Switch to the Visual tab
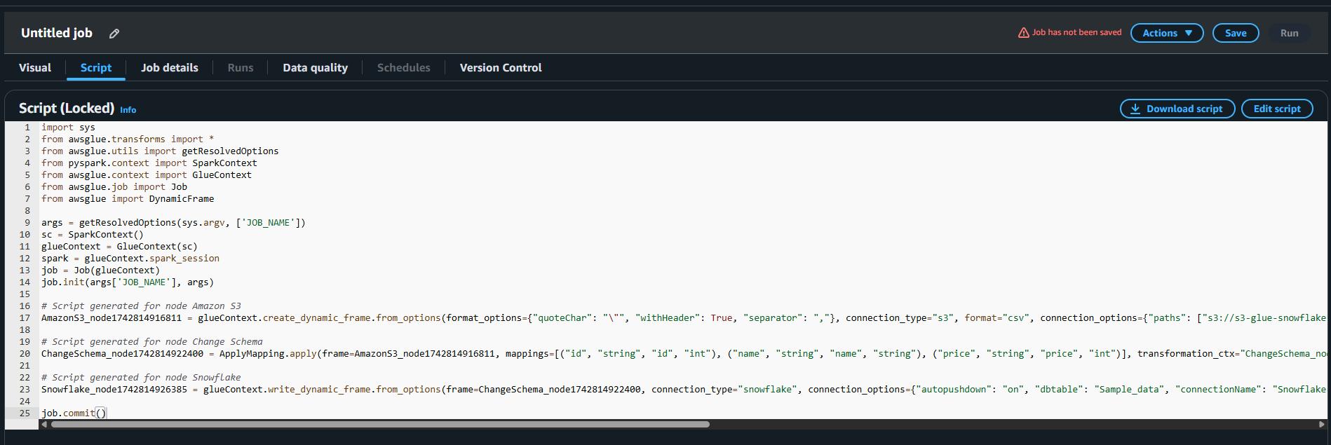 pyautogui.click(x=35, y=68)
